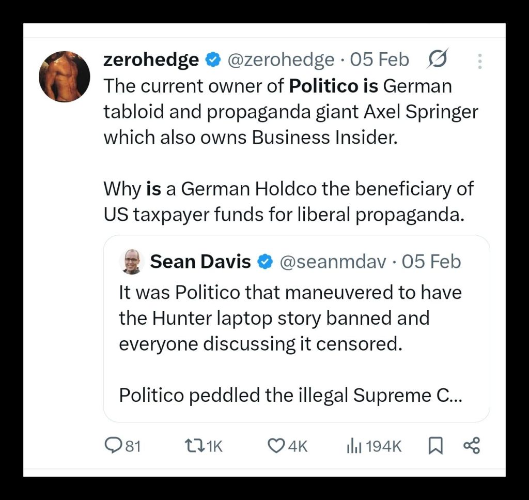Click the main tweet text about Politico
Screen dimensions: 529x500
tap(289, 137)
